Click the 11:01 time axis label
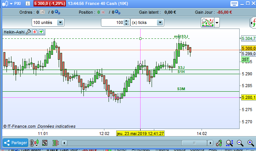This screenshot has height=151, width=256. (43, 134)
